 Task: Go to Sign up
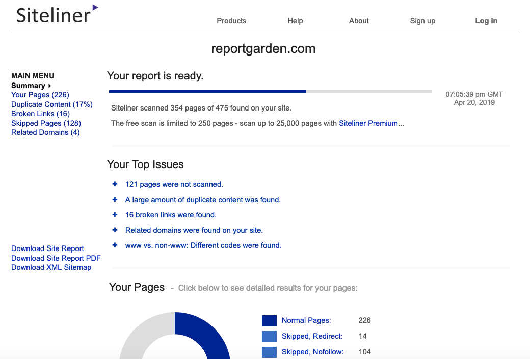(x=422, y=21)
